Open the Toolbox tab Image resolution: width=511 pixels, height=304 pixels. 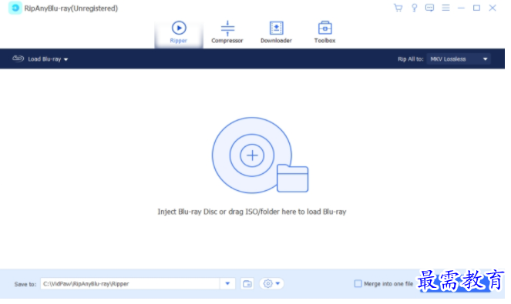tap(324, 32)
